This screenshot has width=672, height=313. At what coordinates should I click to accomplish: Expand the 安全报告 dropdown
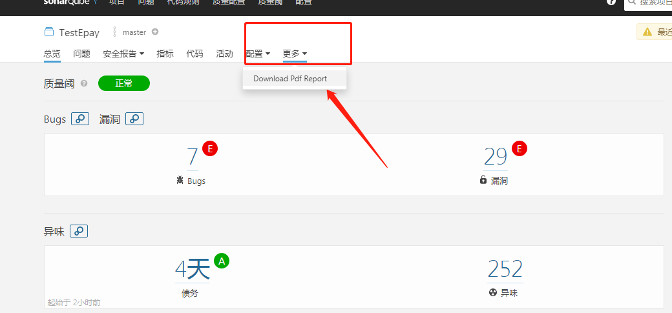(123, 54)
